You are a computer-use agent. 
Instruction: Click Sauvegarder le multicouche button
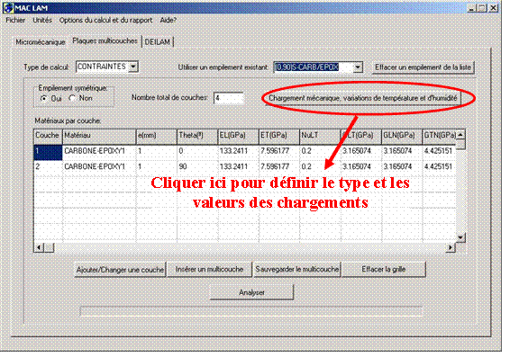(x=297, y=270)
